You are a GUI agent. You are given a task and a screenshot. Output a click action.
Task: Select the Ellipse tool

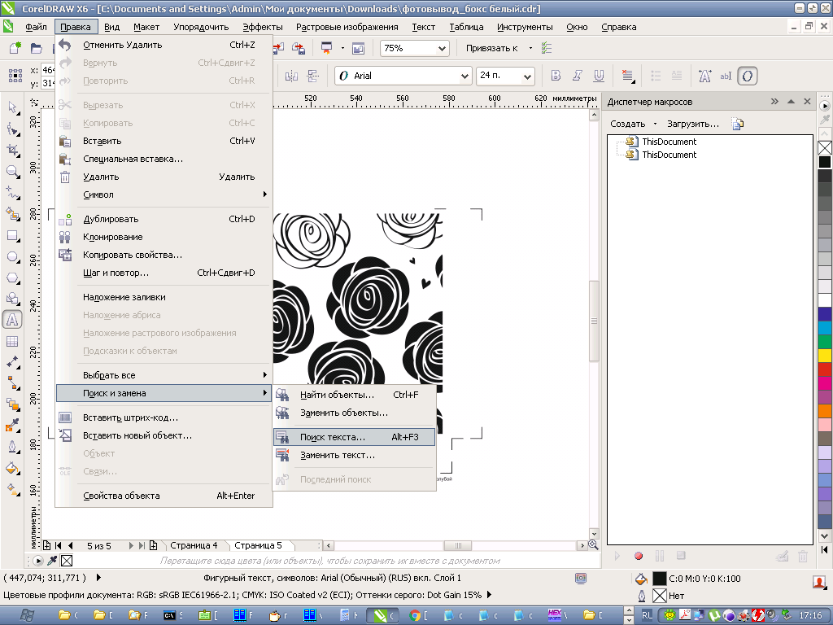click(12, 256)
